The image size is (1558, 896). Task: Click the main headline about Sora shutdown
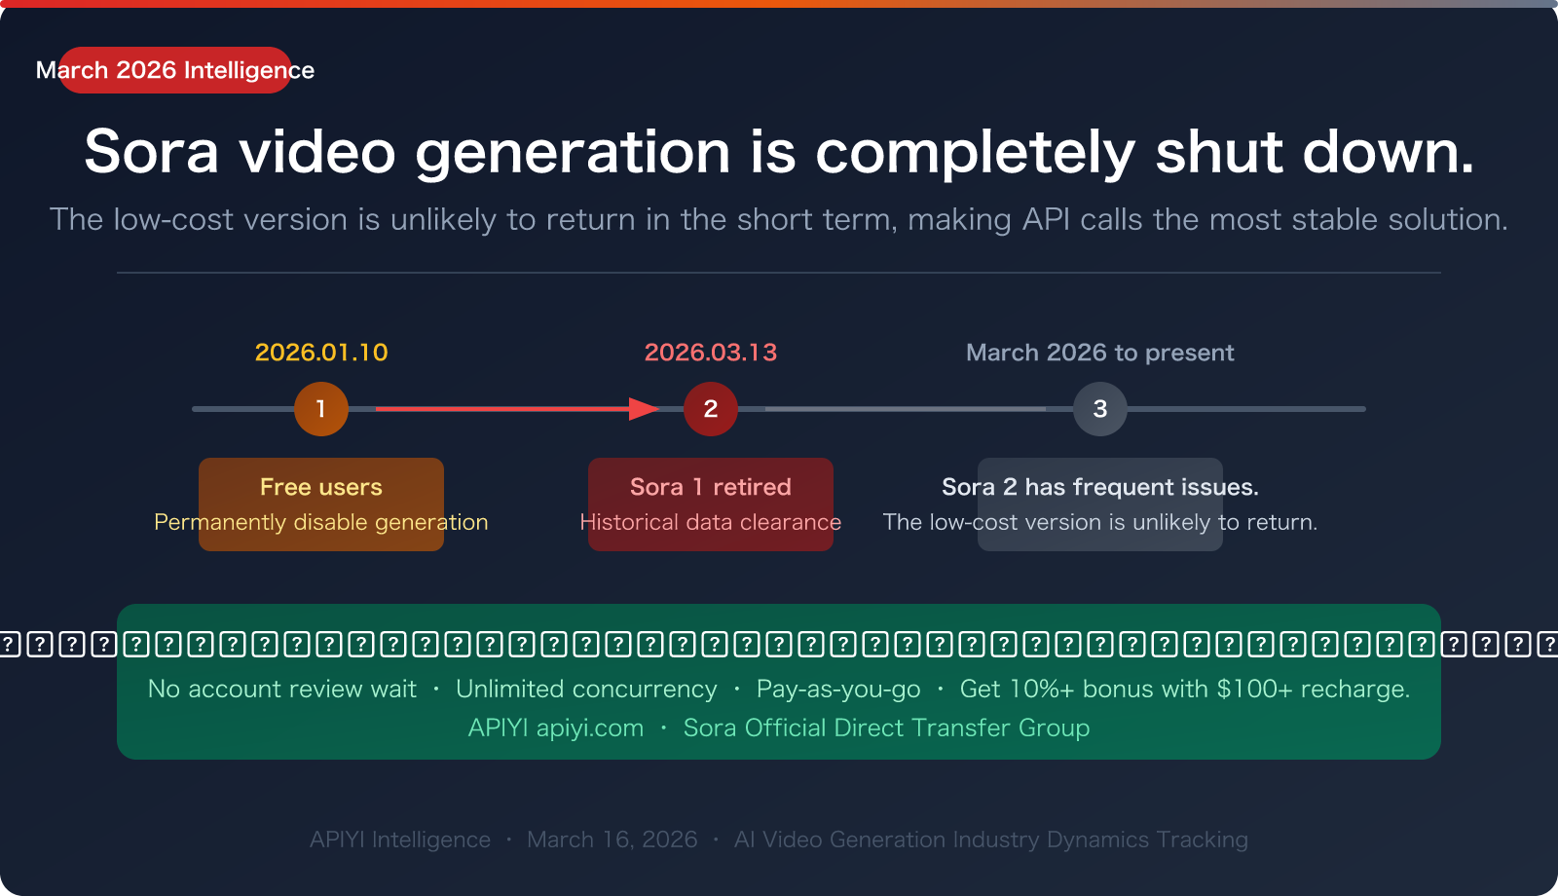(779, 153)
